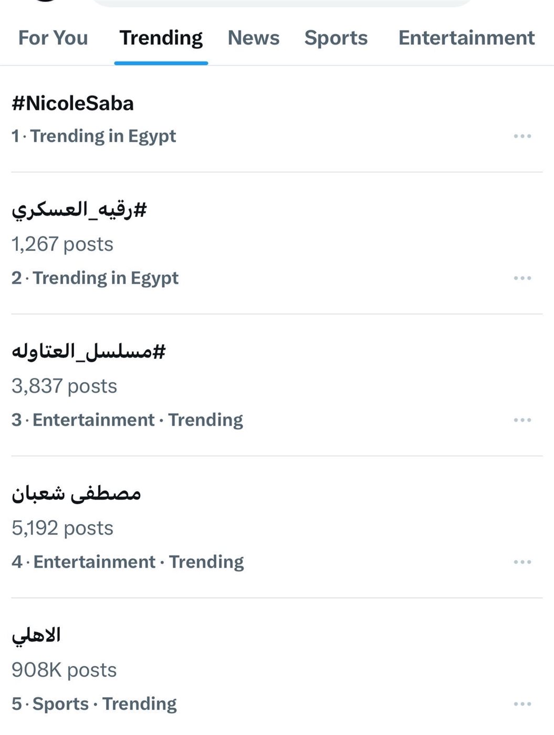The image size is (554, 735).
Task: Click the 3,837 posts count
Action: 64,386
